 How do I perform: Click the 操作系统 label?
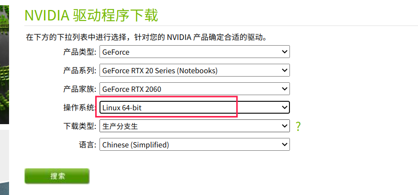pyautogui.click(x=80, y=107)
